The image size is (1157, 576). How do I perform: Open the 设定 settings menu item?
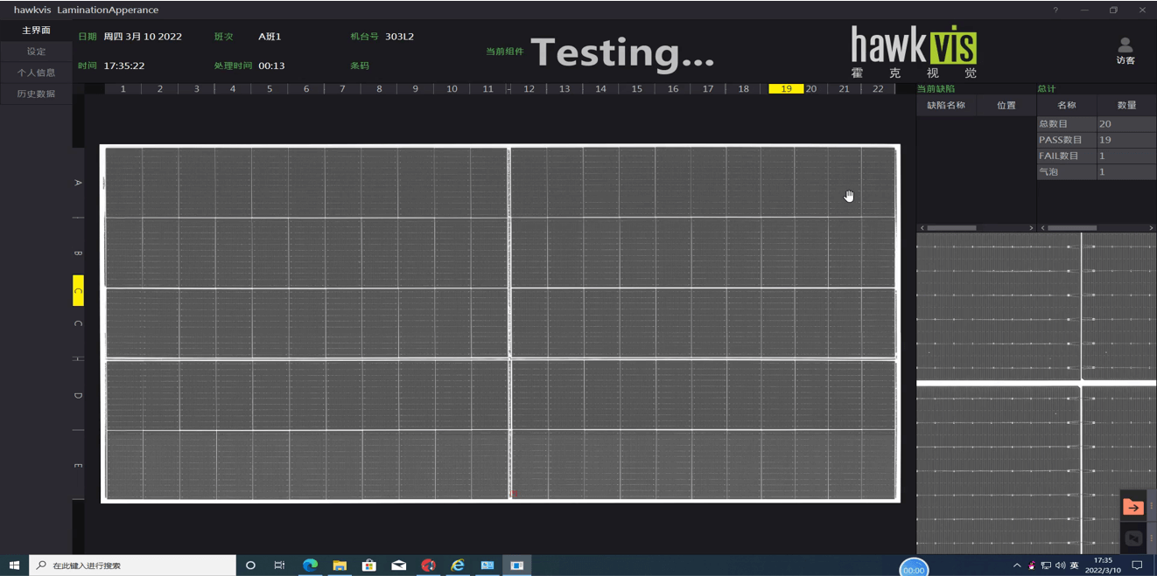[36, 52]
